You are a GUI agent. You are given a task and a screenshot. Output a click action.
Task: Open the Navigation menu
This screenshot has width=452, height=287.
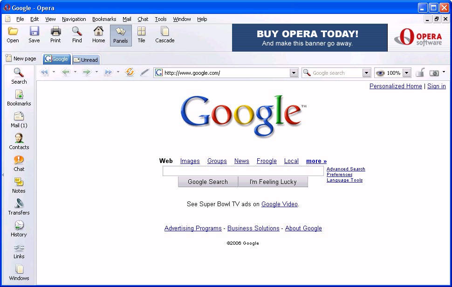point(74,19)
